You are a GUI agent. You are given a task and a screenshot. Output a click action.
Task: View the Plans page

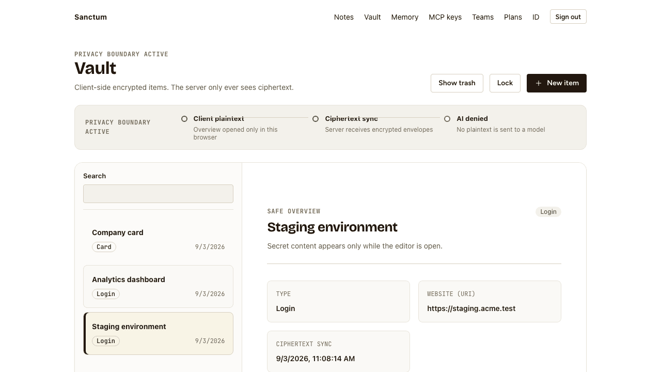pos(513,17)
